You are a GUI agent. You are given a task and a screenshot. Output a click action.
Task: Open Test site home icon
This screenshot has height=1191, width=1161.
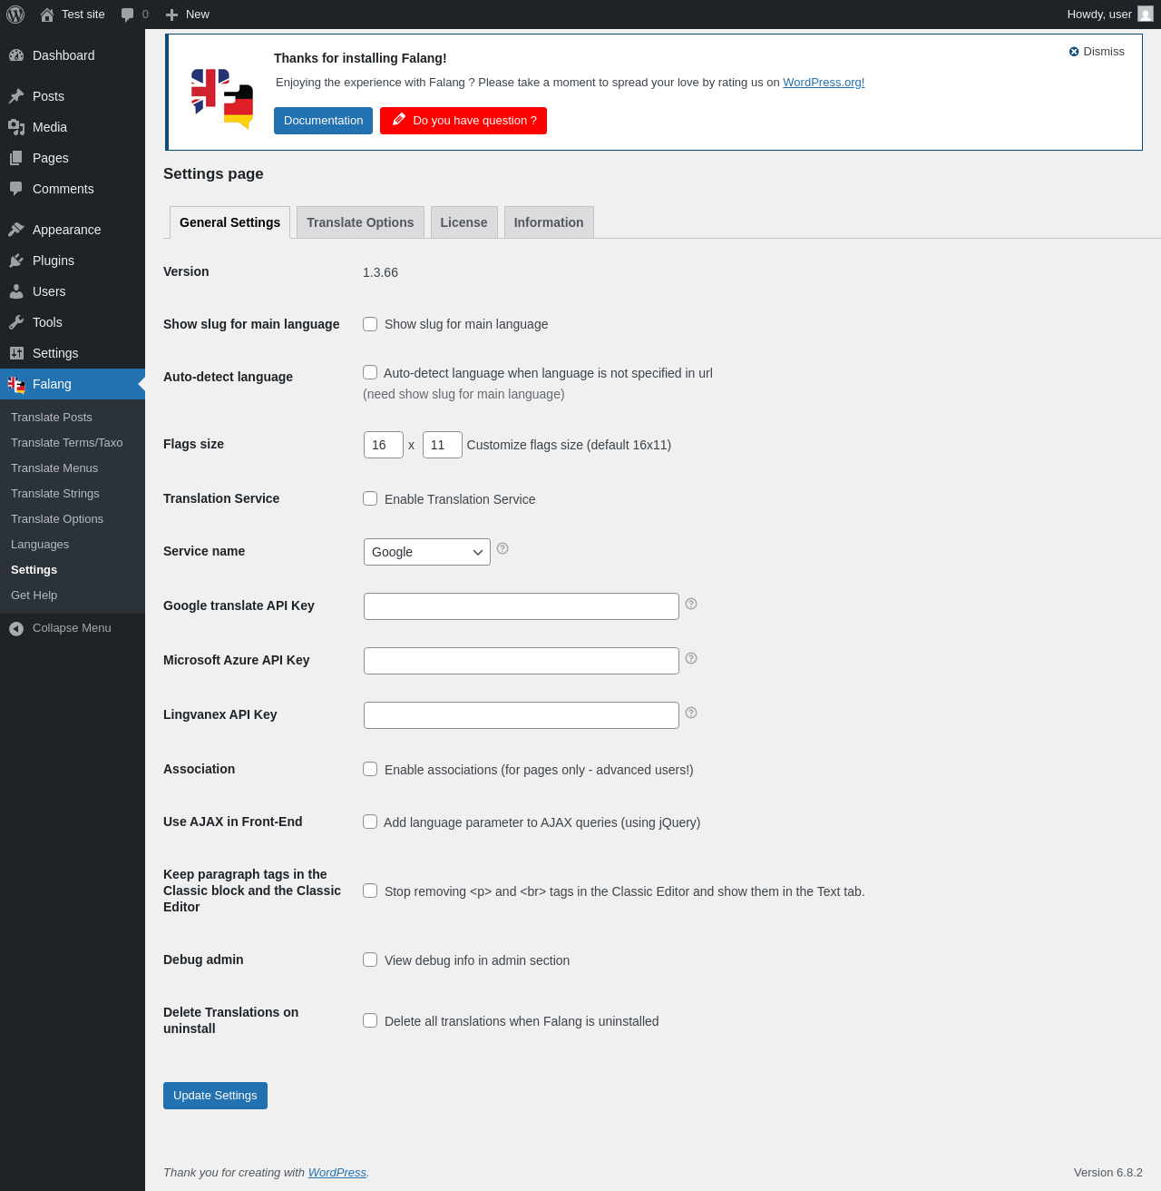coord(47,15)
